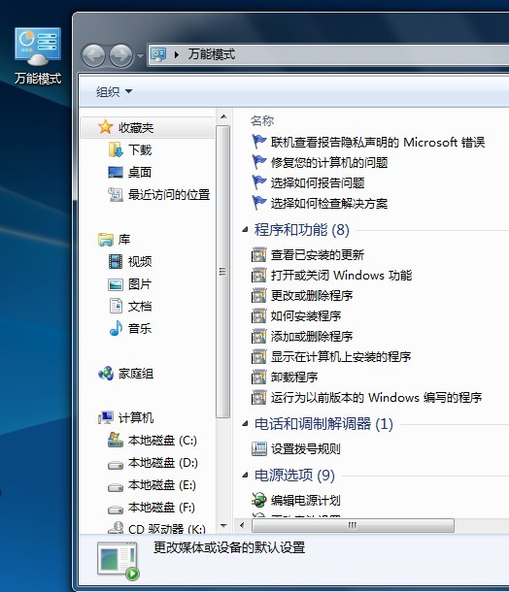This screenshot has width=509, height=592.
Task: Click the drive icon beside 本地磁盘 (E:)
Action: pos(116,486)
